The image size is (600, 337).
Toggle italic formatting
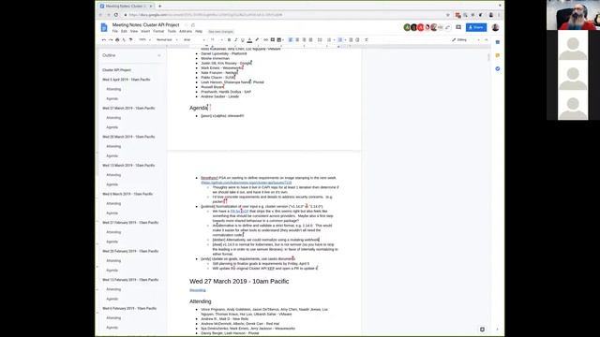(x=235, y=39)
